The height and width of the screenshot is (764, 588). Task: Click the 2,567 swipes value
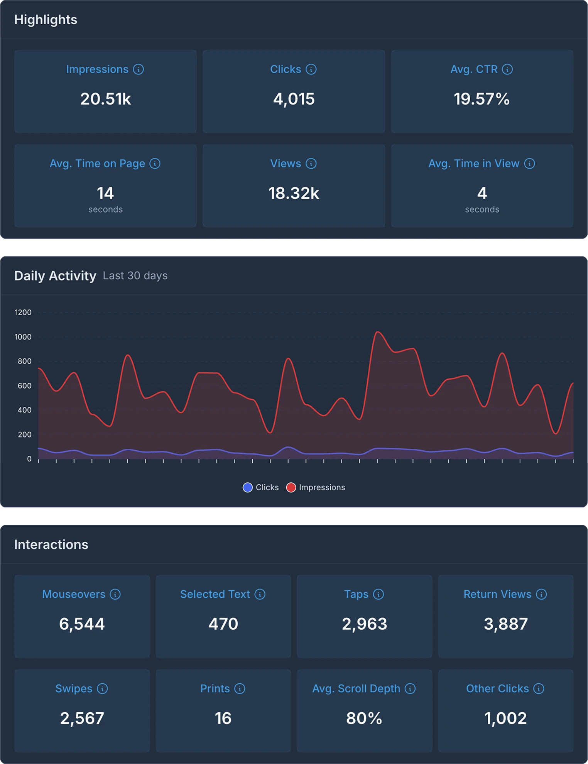point(82,719)
